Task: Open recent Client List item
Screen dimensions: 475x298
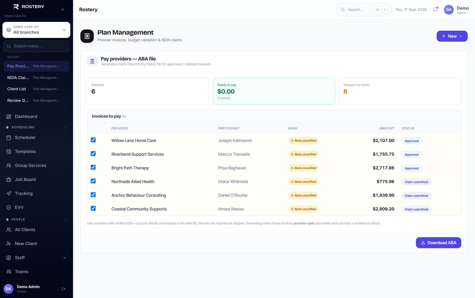Action: [36, 89]
